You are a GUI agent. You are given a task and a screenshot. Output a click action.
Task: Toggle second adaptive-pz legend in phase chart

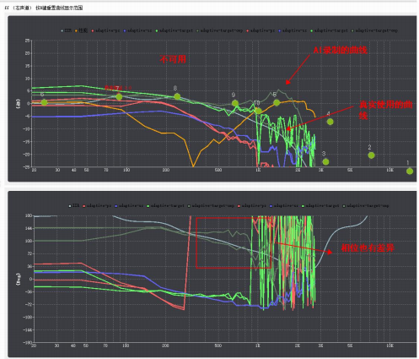tap(252, 206)
